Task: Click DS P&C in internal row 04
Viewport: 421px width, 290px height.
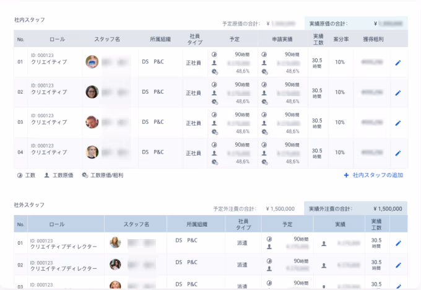Action: point(153,152)
